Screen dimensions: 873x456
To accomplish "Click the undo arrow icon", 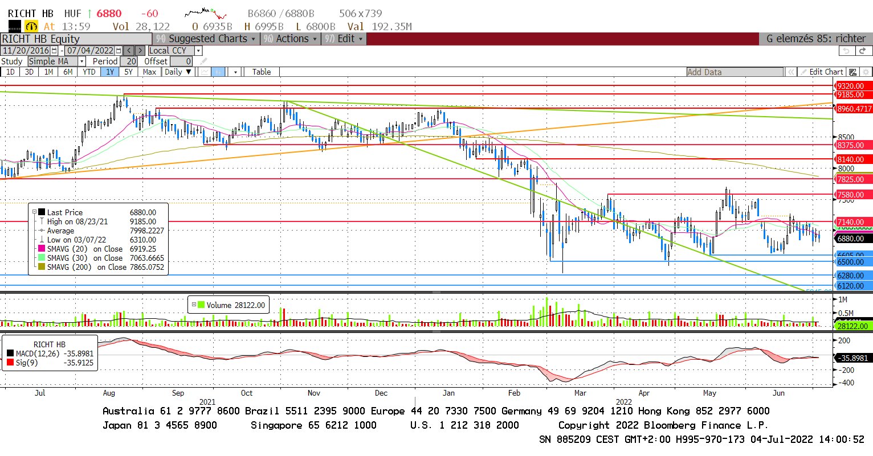I will pos(846,51).
